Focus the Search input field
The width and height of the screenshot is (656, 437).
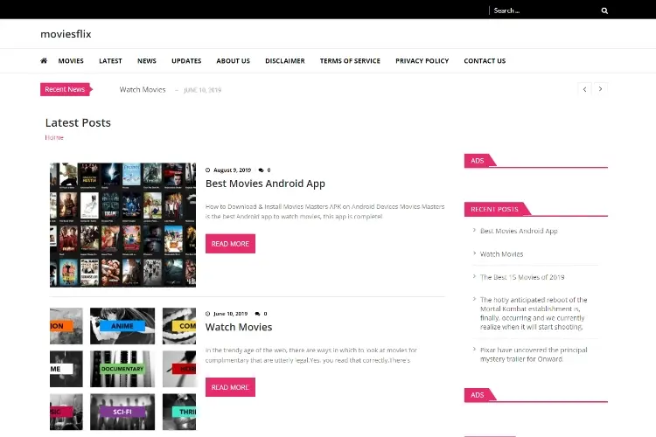(544, 10)
